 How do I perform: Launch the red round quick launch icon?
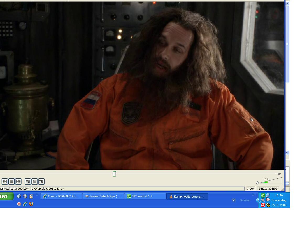click(19, 204)
